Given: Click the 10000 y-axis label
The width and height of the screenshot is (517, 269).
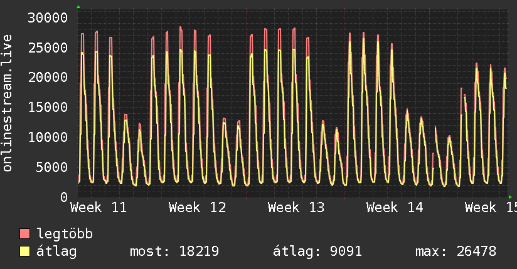Looking at the screenshot, I should (48, 137).
